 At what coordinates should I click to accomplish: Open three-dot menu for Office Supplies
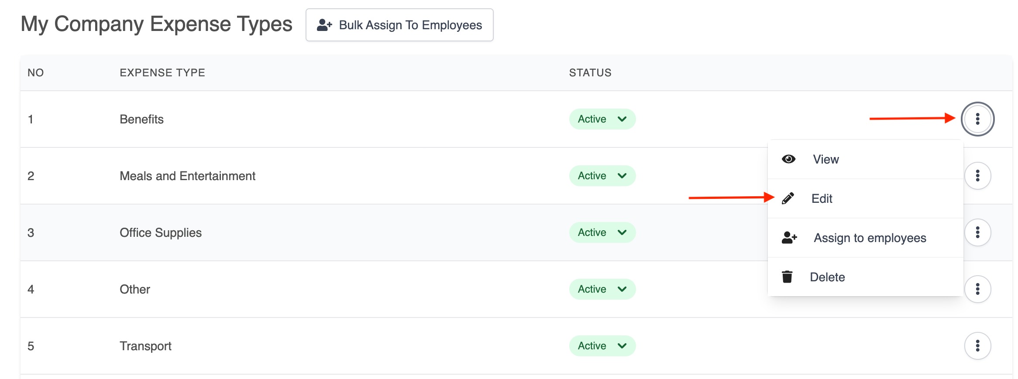click(x=977, y=232)
